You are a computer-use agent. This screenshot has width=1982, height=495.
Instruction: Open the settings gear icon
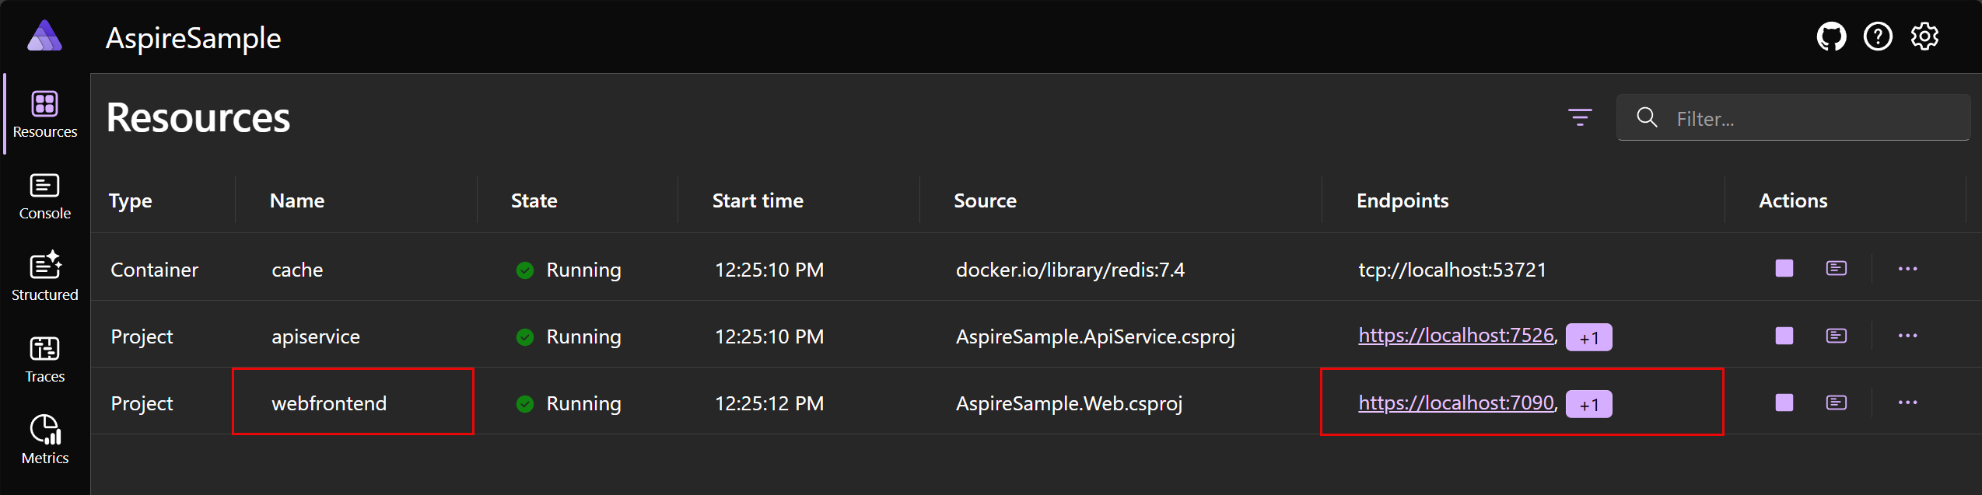1924,37
